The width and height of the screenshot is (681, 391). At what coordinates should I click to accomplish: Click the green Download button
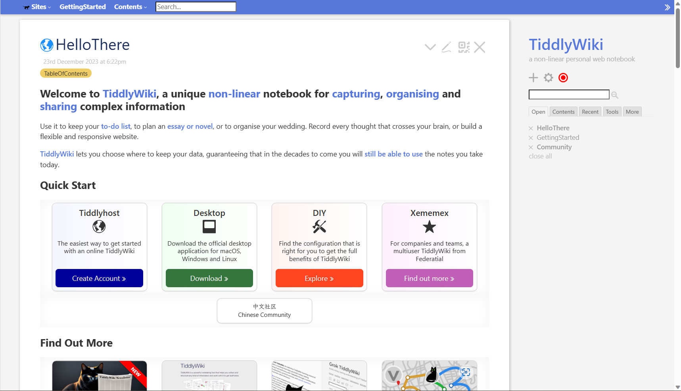tap(209, 278)
